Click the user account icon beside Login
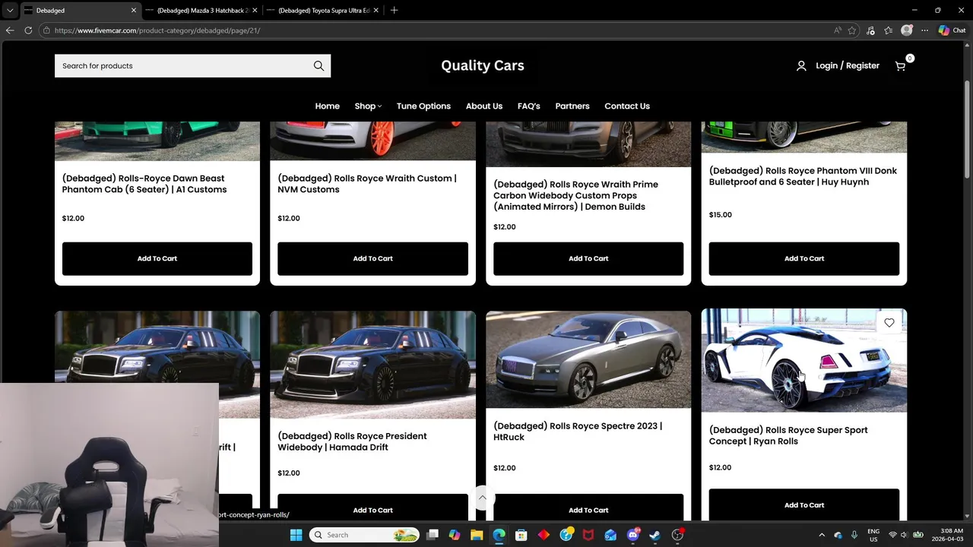 (801, 66)
